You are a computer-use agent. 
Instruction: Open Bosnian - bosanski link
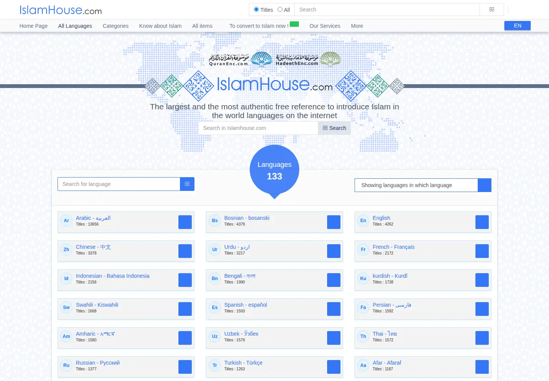pos(247,218)
